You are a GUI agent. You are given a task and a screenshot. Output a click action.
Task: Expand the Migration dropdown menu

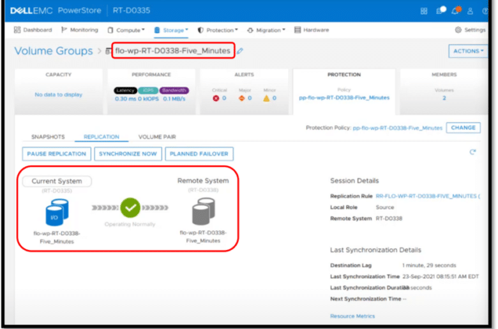point(266,30)
